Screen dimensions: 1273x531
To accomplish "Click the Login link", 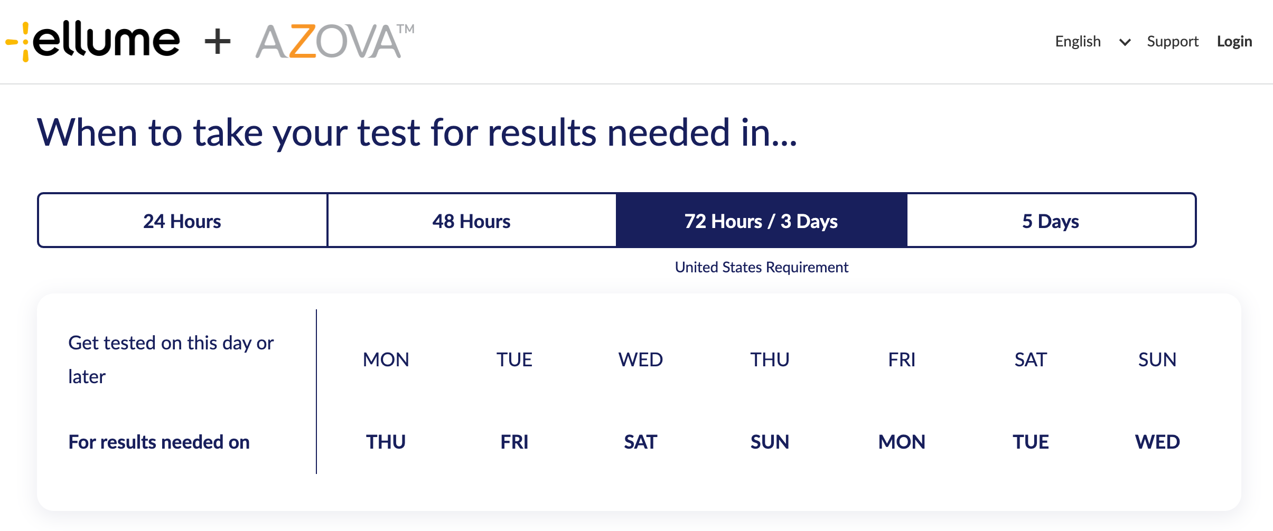I will pos(1234,41).
